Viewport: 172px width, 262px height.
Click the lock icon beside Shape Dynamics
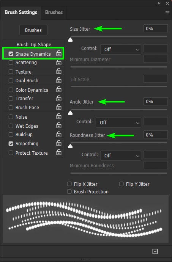click(59, 53)
